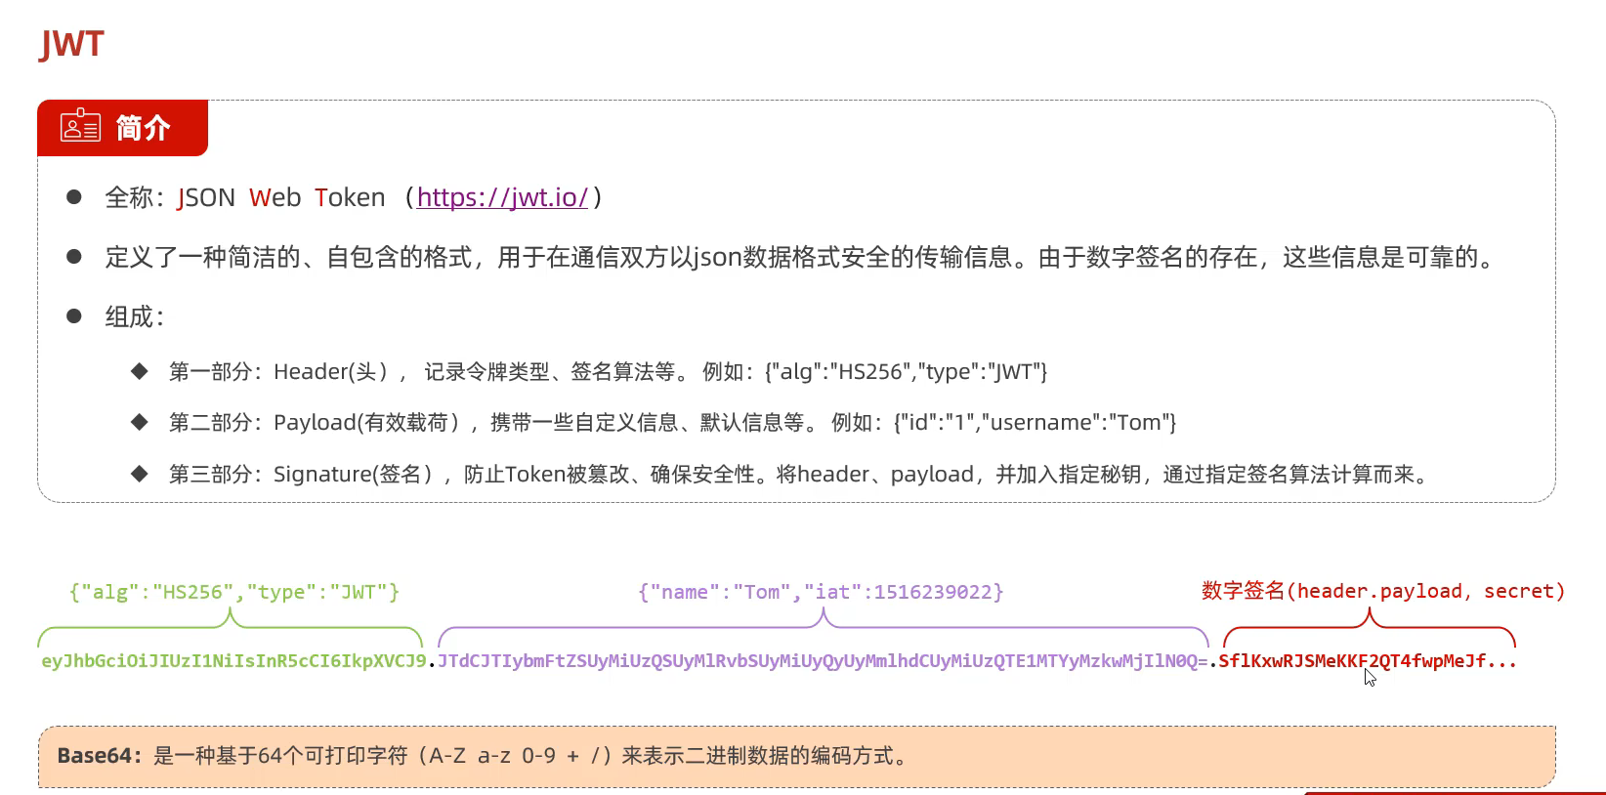The image size is (1606, 795).
Task: Click the diamond bullet before 第二部分
Action: pos(140,422)
